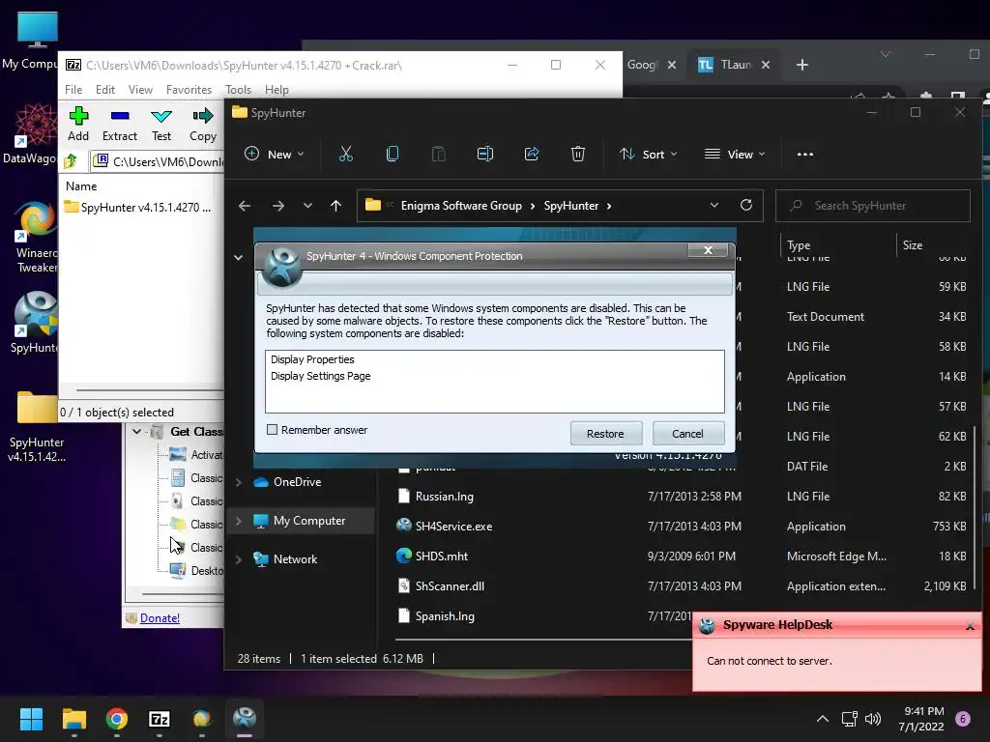Expand the address bar history dropdown
The image size is (990, 742).
tap(714, 205)
